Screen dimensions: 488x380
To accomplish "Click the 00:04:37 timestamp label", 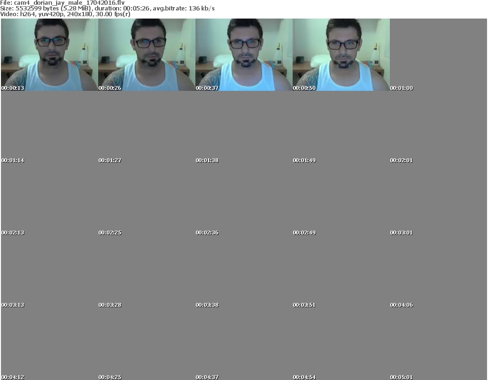I will (207, 377).
